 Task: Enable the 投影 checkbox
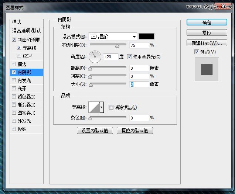click(14, 129)
